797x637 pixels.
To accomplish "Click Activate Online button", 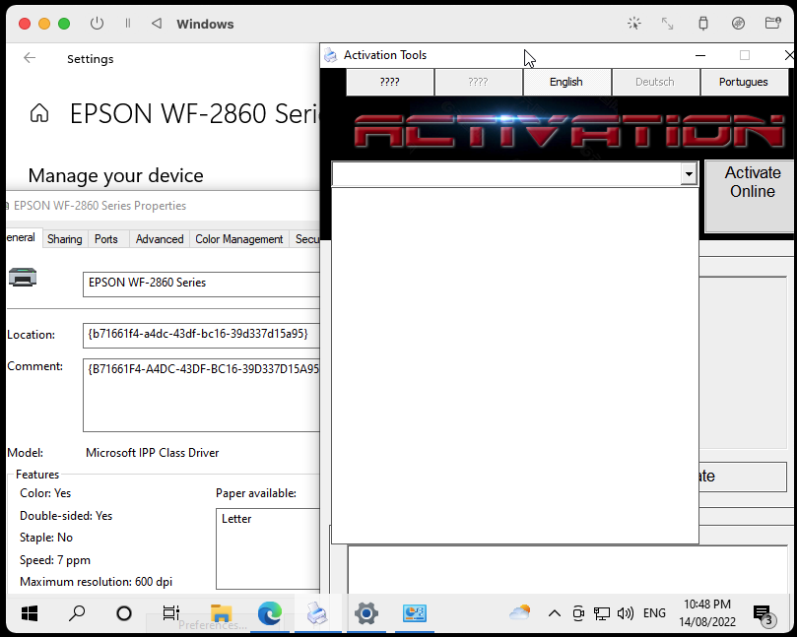I will coord(751,196).
